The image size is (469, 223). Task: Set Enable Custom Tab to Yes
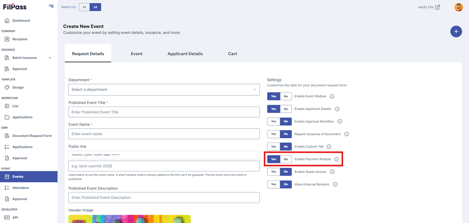click(274, 146)
